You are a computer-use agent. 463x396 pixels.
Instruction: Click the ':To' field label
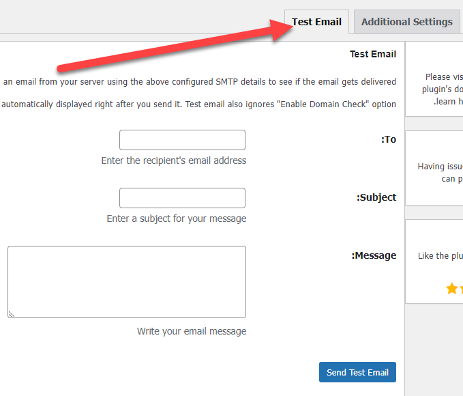(388, 139)
